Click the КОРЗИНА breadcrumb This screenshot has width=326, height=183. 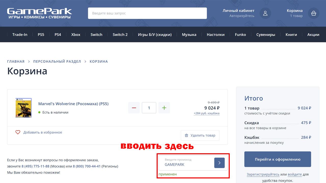coord(99,62)
